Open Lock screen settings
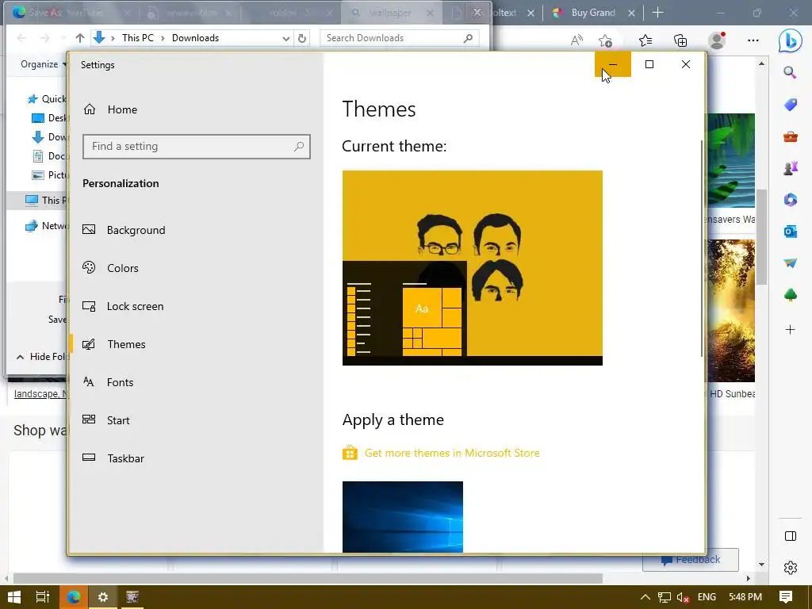Screen dimensions: 812x609 click(123, 307)
